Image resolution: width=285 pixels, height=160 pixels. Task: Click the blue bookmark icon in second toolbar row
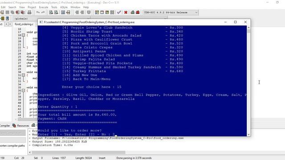(7, 19)
